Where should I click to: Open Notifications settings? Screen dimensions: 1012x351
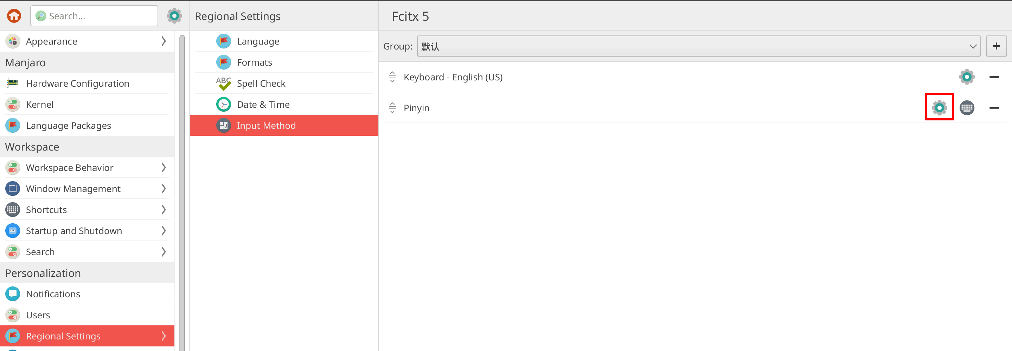point(87,294)
